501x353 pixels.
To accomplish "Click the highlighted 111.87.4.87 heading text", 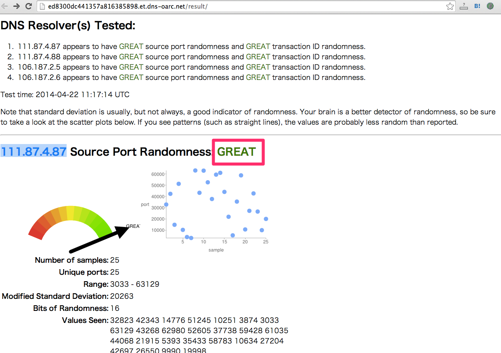I will tap(34, 151).
